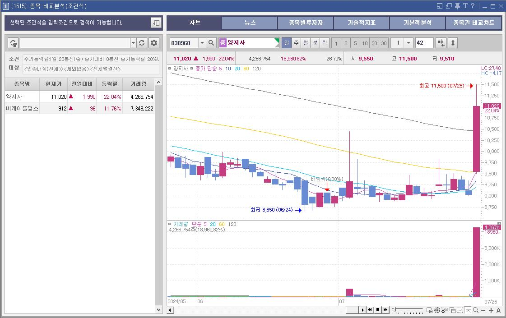The width and height of the screenshot is (506, 318).
Task: Click the window layout icon in title bar
Action: (440, 6)
